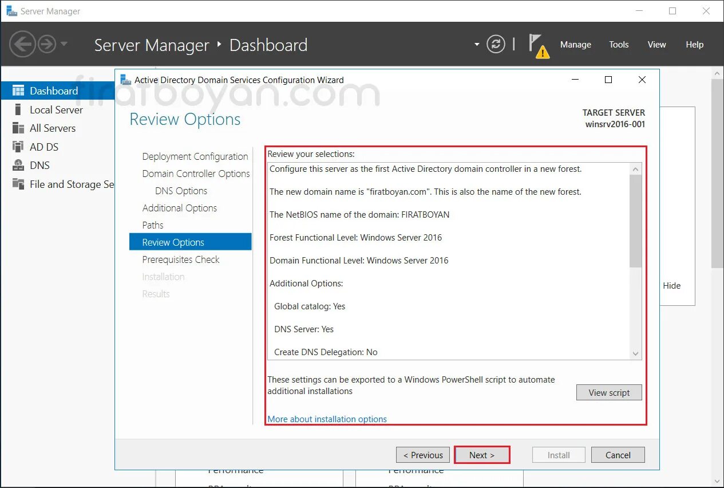Open the notifications flag with warning
The width and height of the screenshot is (724, 488).
pos(538,45)
